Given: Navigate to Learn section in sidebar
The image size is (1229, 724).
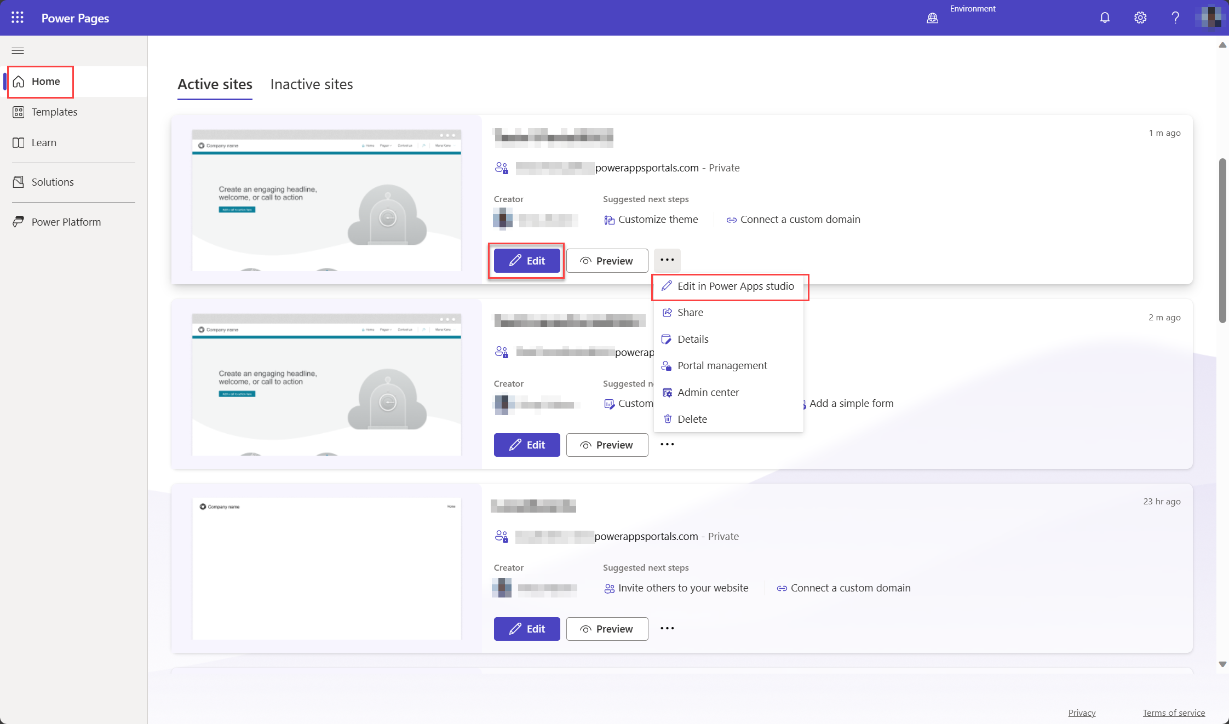Looking at the screenshot, I should (44, 142).
